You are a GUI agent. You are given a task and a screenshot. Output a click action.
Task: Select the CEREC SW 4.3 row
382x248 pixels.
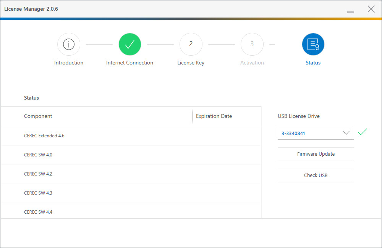pyautogui.click(x=131, y=193)
